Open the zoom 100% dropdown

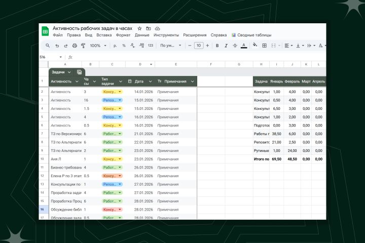tap(98, 46)
